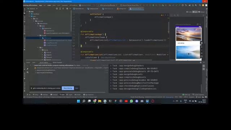Select the warning row in Build tree
The image size is (231, 130).
(71, 68)
